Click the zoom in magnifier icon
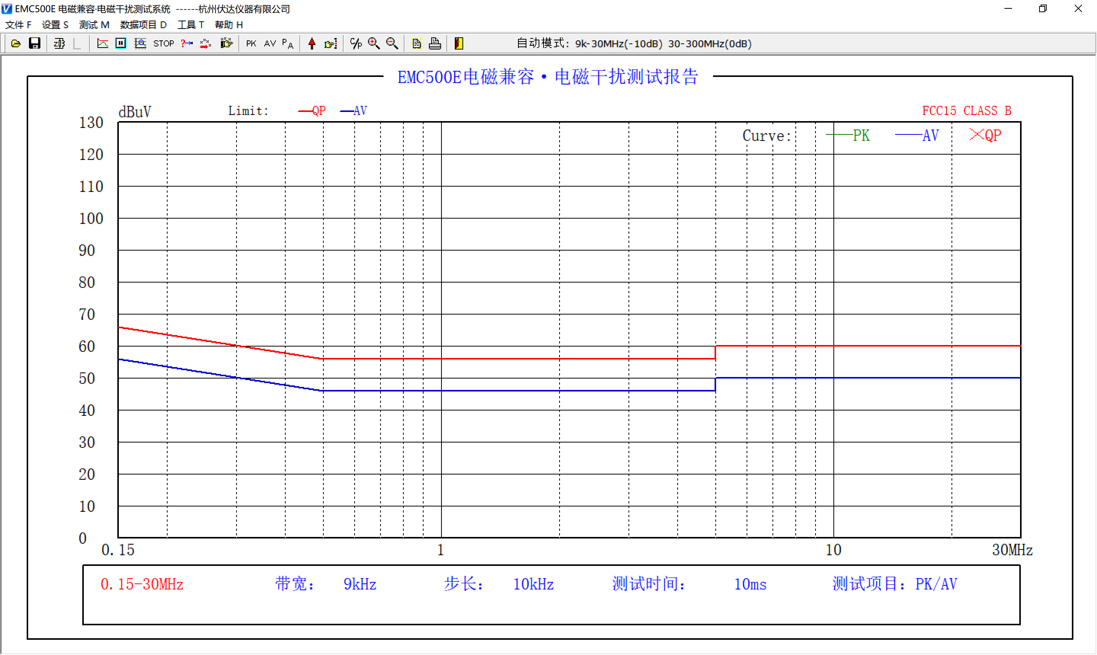 pos(374,43)
